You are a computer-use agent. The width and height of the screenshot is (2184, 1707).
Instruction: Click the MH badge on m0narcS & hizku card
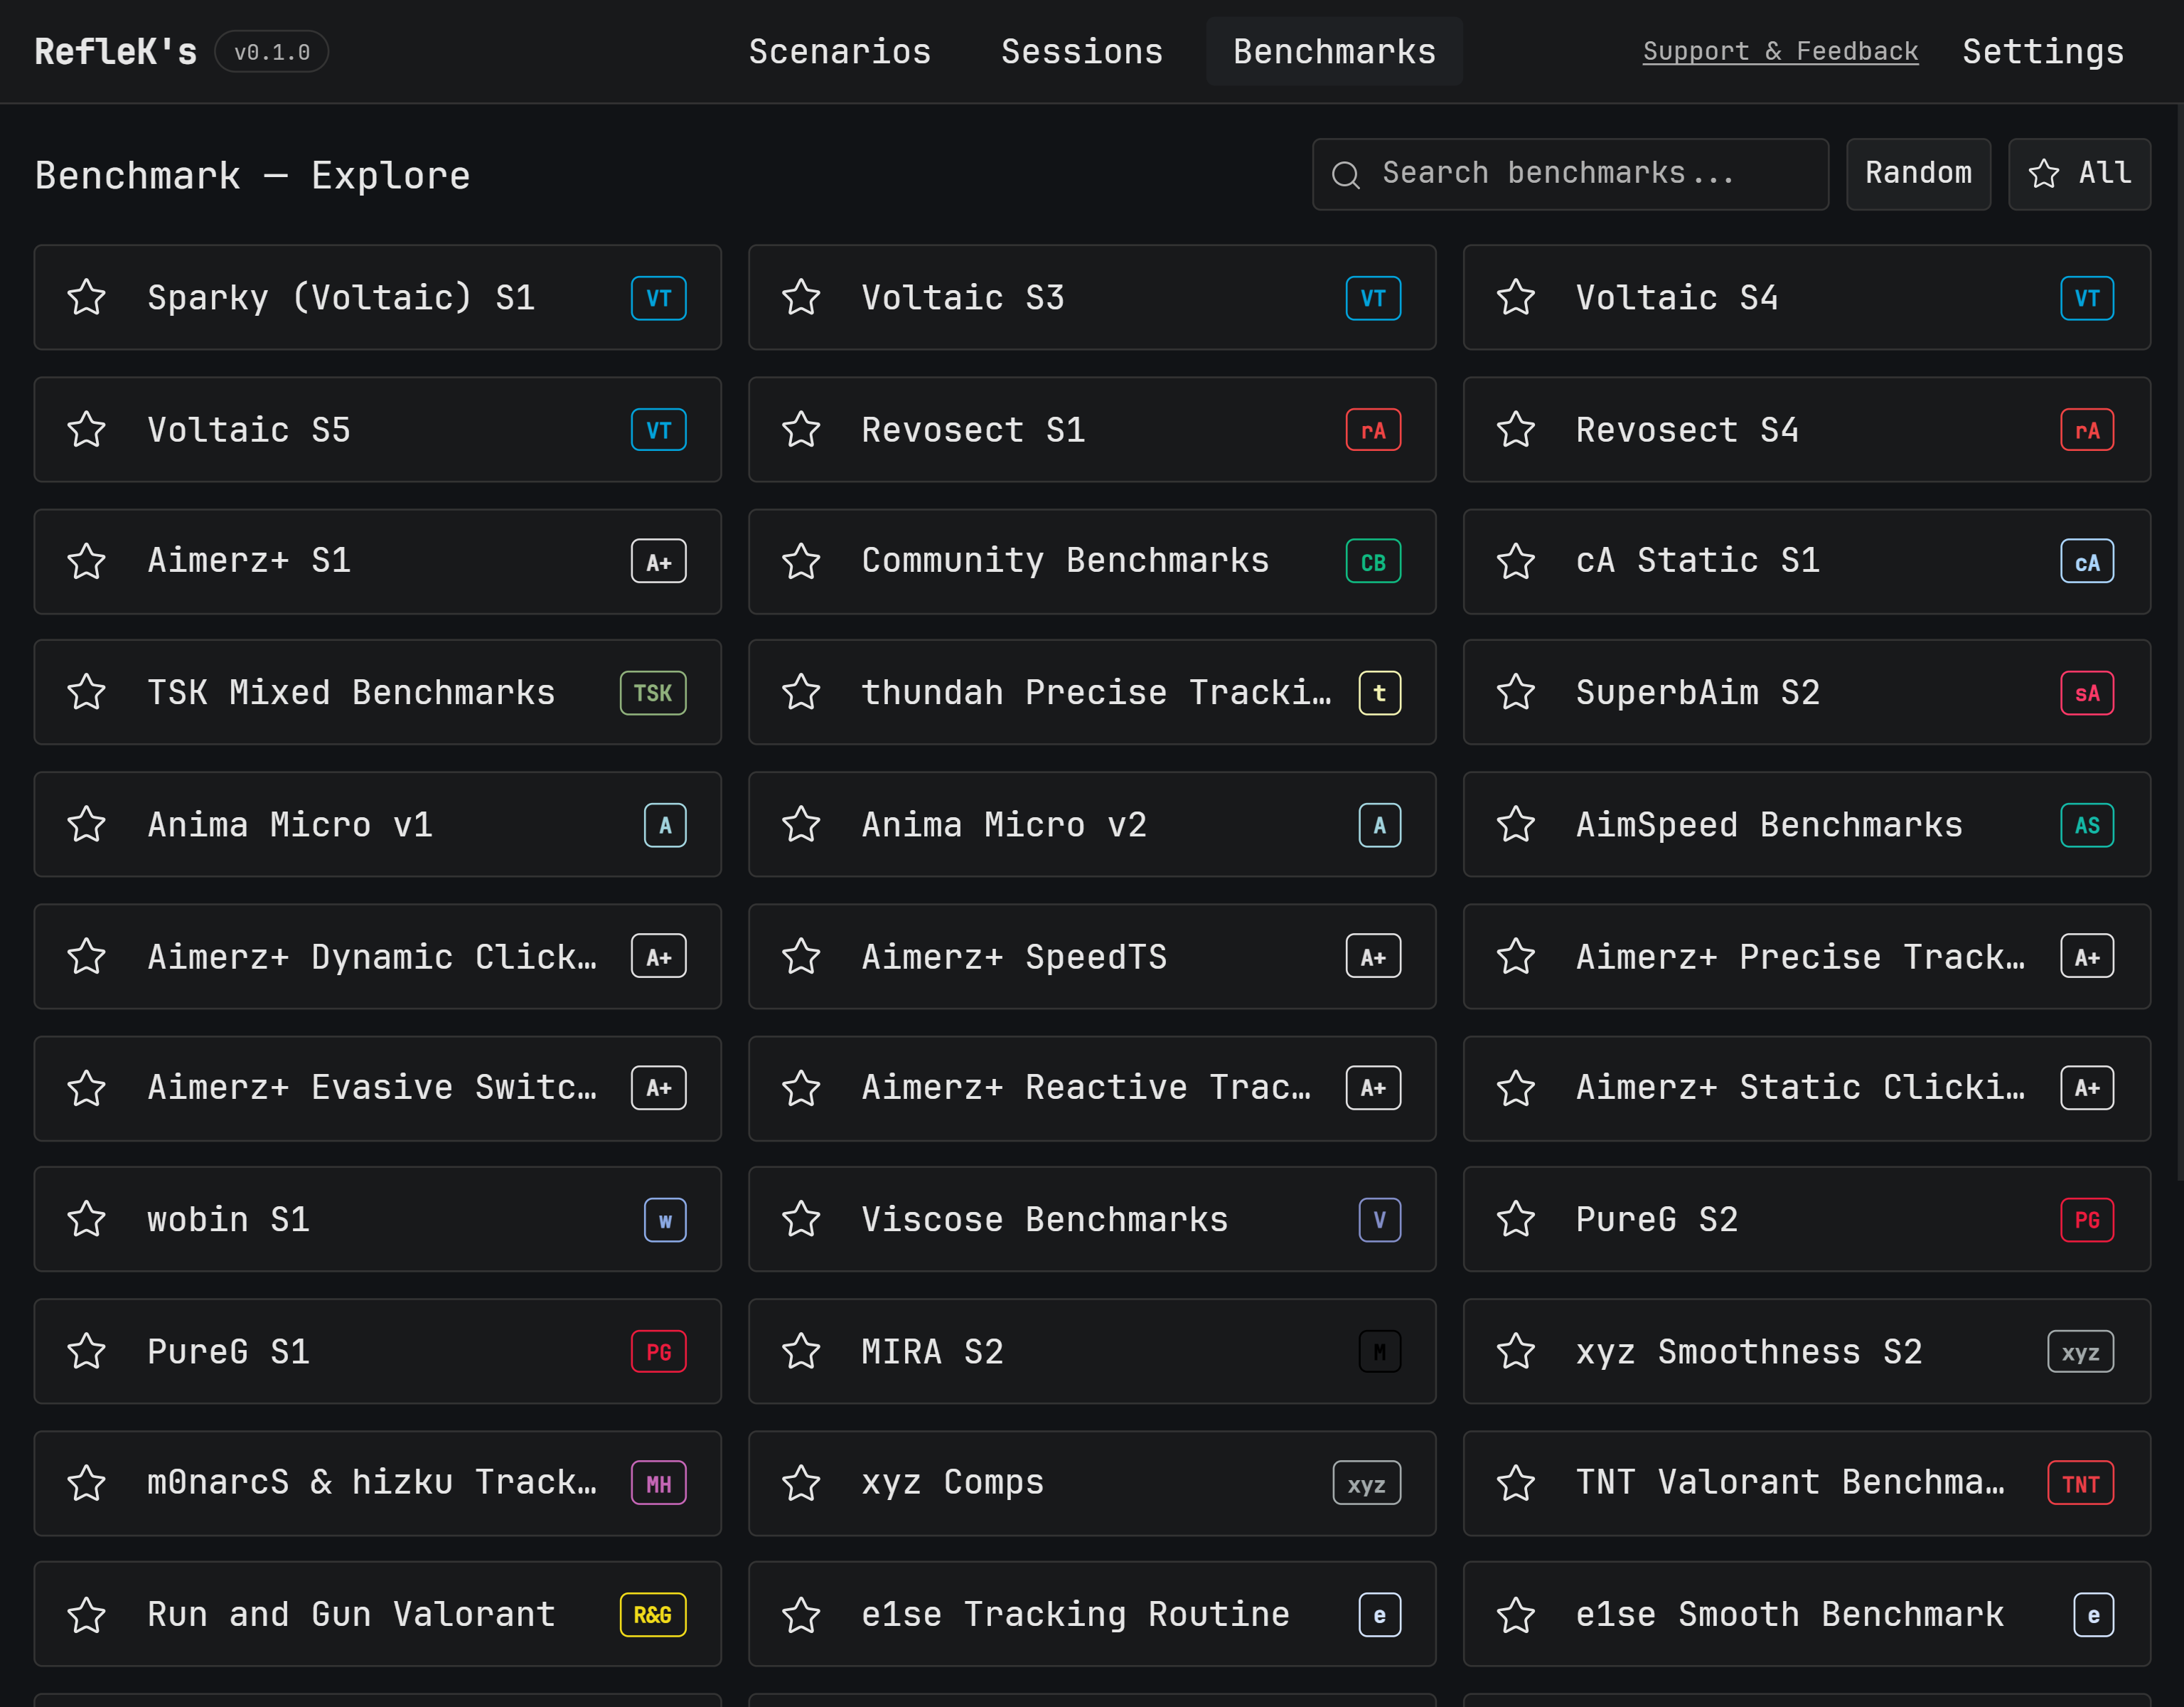point(658,1484)
